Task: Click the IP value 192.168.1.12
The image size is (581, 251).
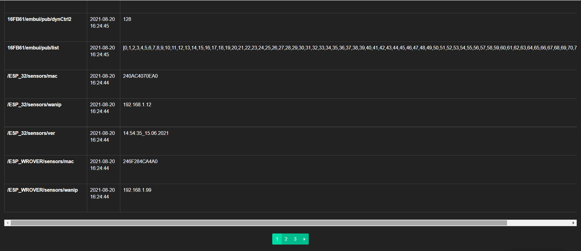Action: coord(137,104)
